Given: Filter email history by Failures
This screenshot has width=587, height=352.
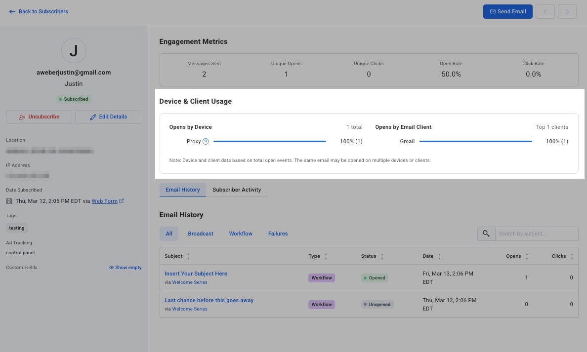Looking at the screenshot, I should coord(278,234).
